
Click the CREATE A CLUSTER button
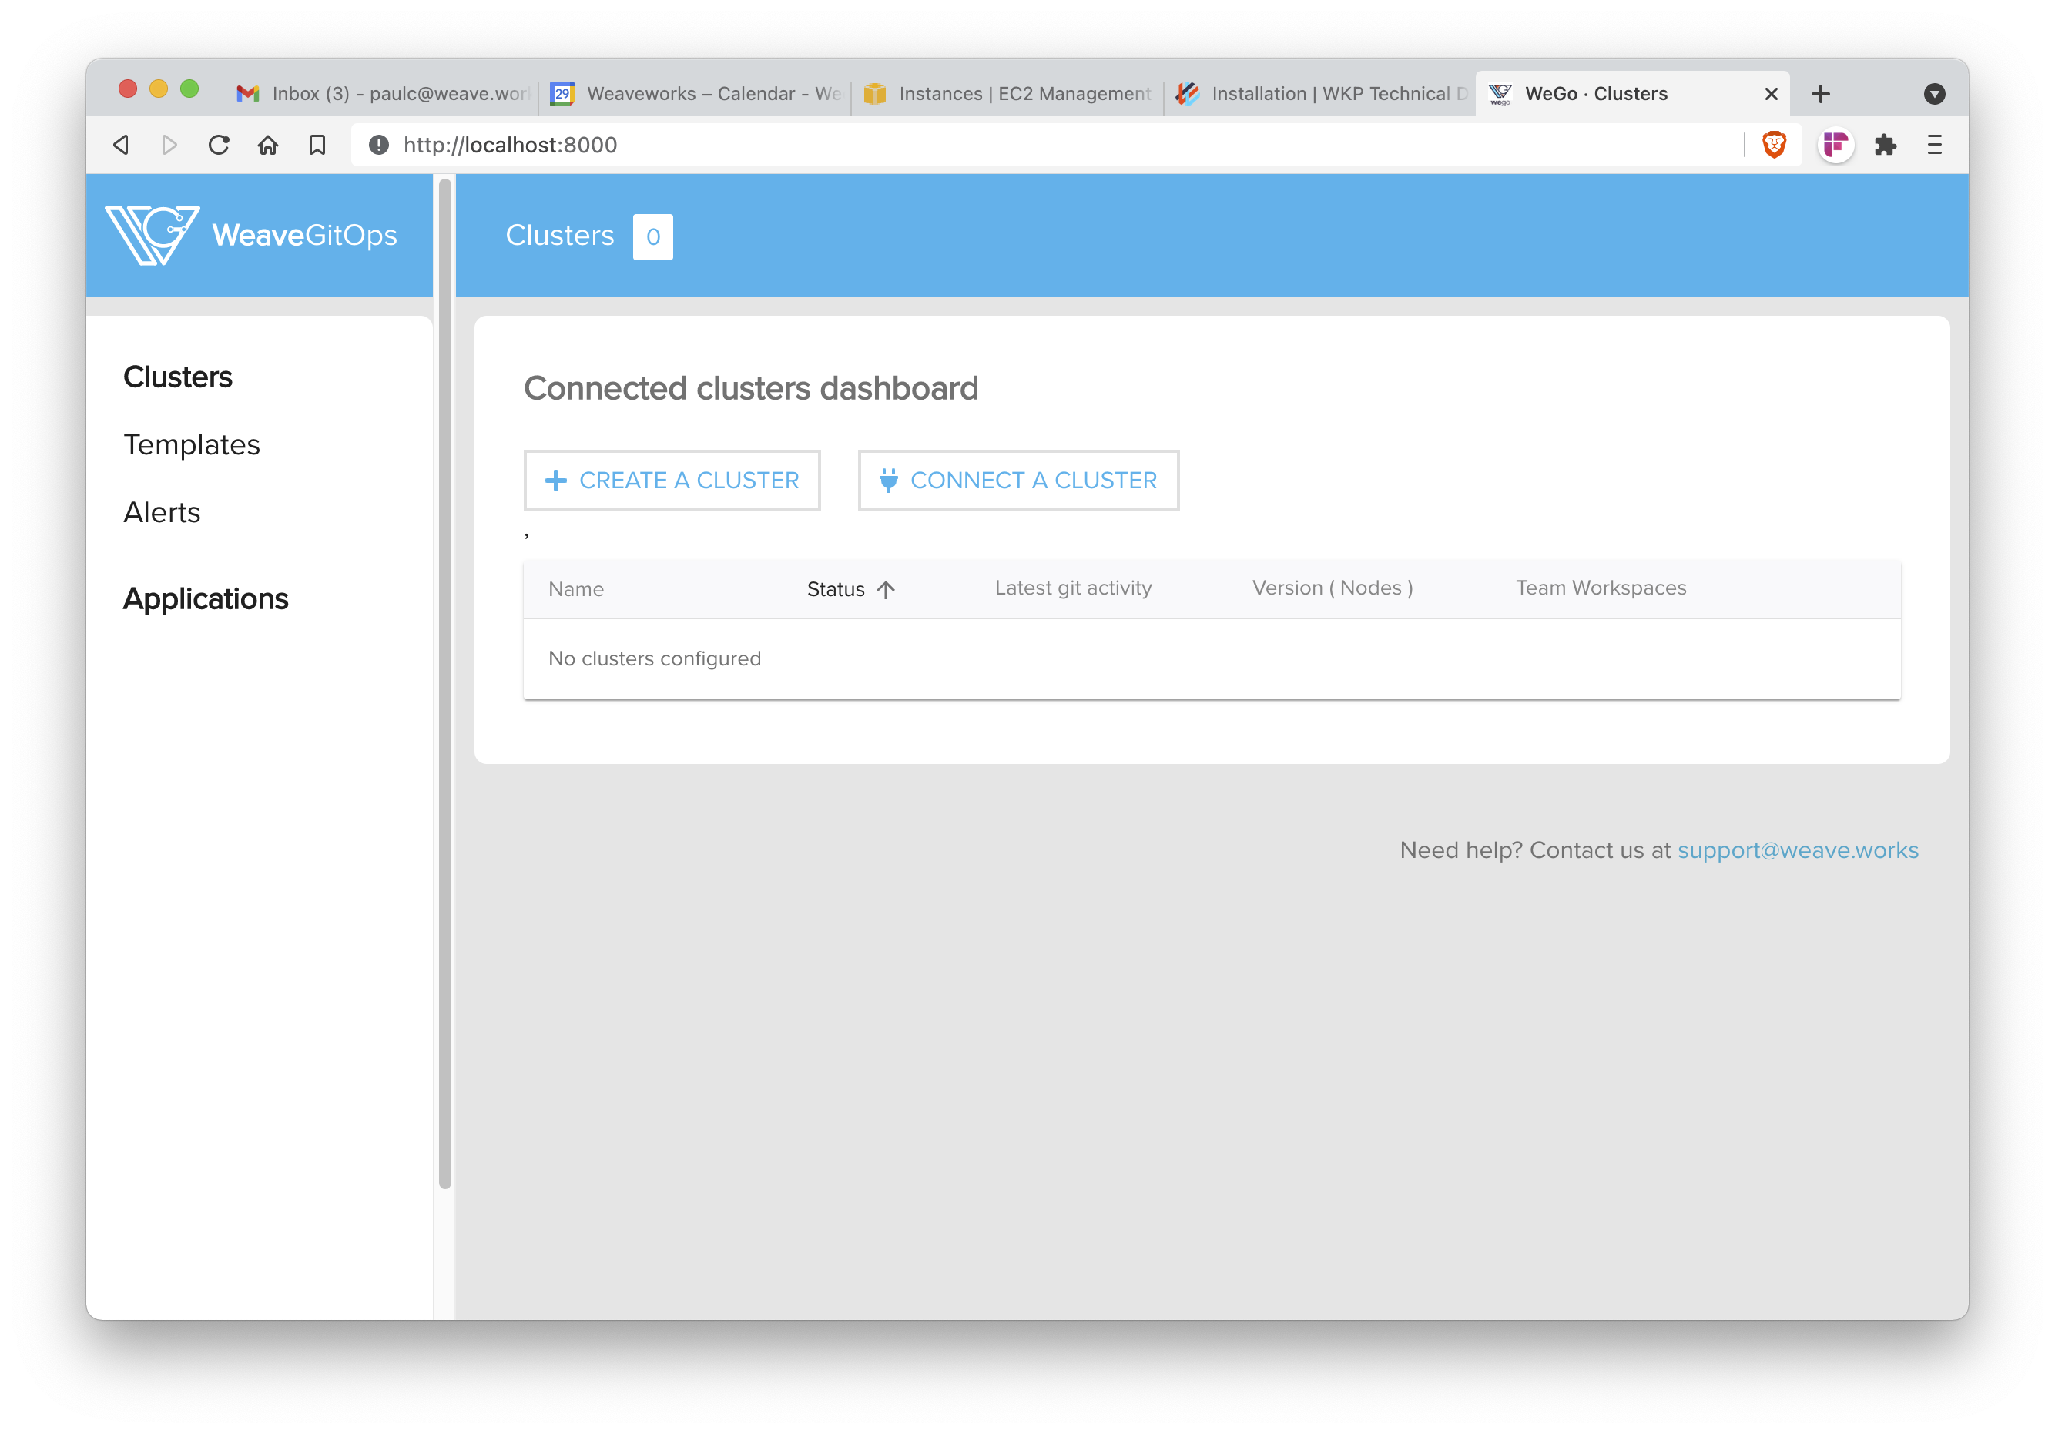tap(672, 481)
